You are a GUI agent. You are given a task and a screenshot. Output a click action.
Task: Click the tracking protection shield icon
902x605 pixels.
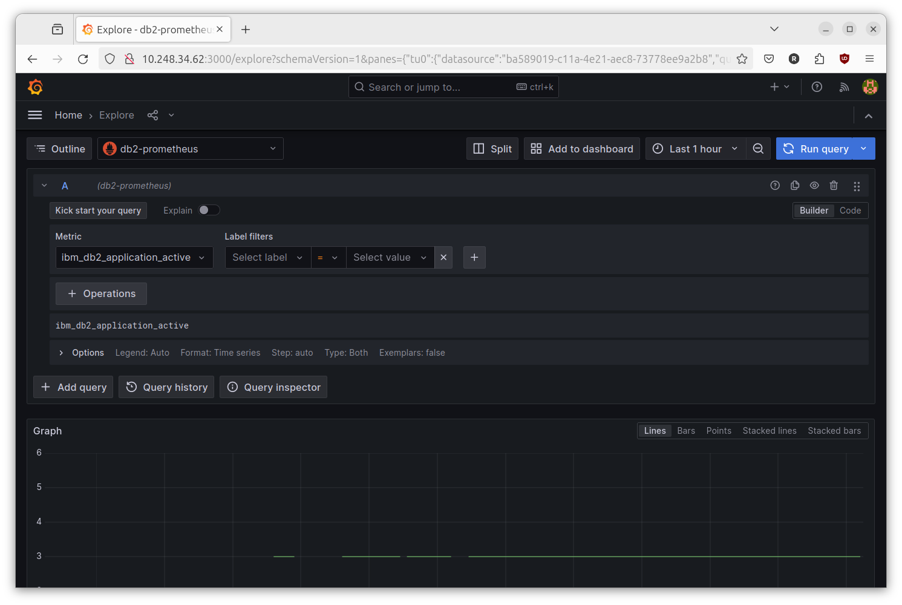tap(109, 59)
